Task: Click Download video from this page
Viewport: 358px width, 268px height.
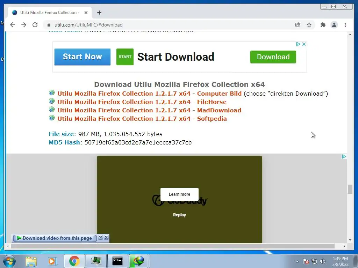Action: pyautogui.click(x=55, y=238)
